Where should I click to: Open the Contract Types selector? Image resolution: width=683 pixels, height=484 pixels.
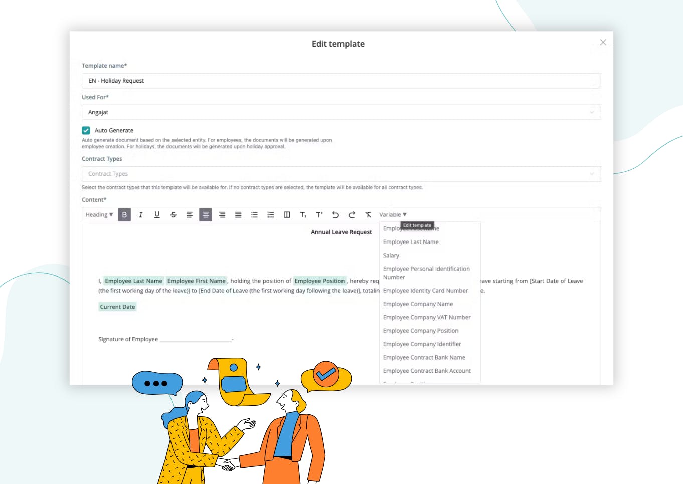(341, 173)
